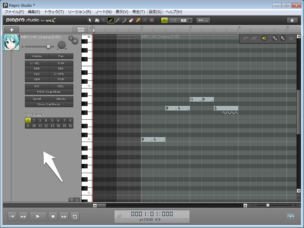The width and height of the screenshot is (304, 228).
Task: Click the vertical scrollbar down arrow
Action: coord(299,191)
